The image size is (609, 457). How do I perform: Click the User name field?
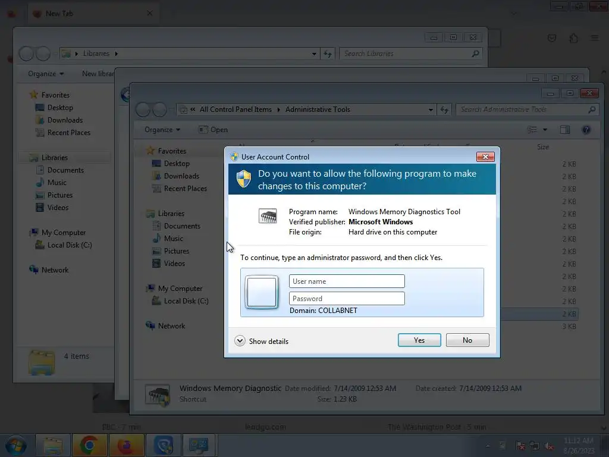point(347,281)
